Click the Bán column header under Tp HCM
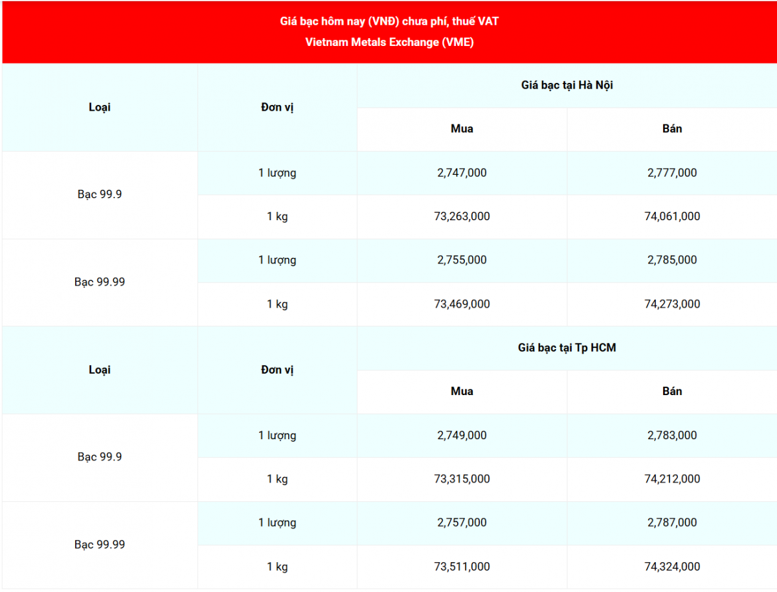 [671, 391]
